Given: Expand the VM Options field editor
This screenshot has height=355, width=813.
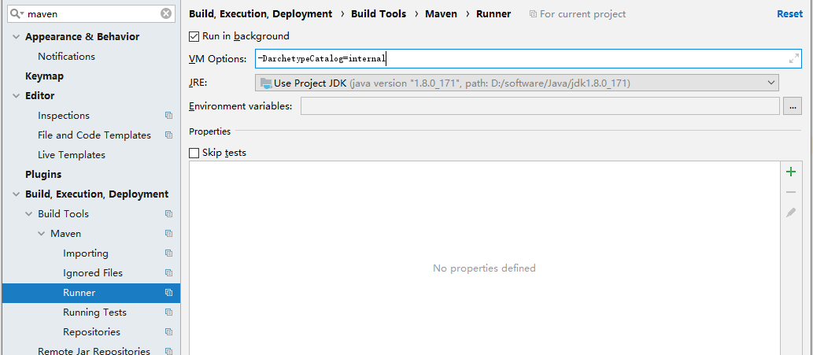Looking at the screenshot, I should [794, 58].
